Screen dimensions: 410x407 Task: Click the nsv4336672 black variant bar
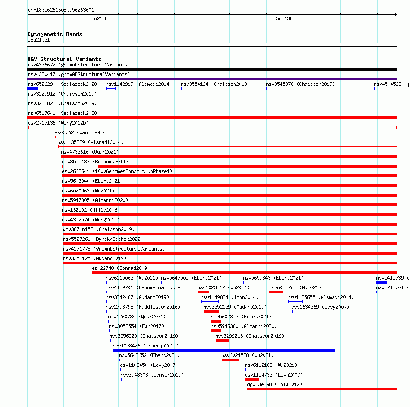point(212,69)
